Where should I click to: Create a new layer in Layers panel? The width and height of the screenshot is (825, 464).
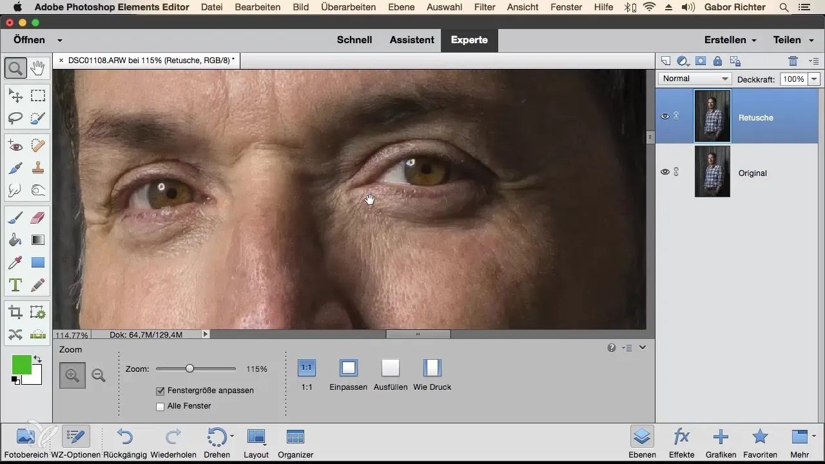coord(666,61)
